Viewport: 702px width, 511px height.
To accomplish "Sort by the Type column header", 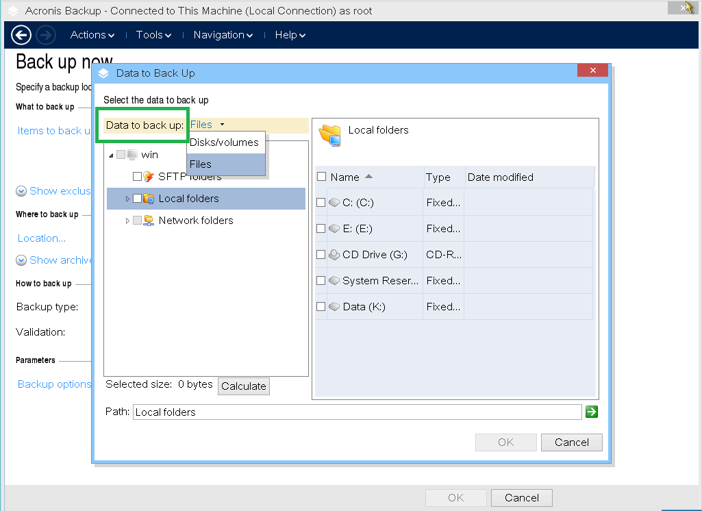I will pos(444,177).
